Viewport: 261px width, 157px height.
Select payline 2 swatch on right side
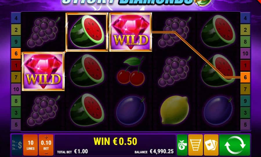point(245,30)
